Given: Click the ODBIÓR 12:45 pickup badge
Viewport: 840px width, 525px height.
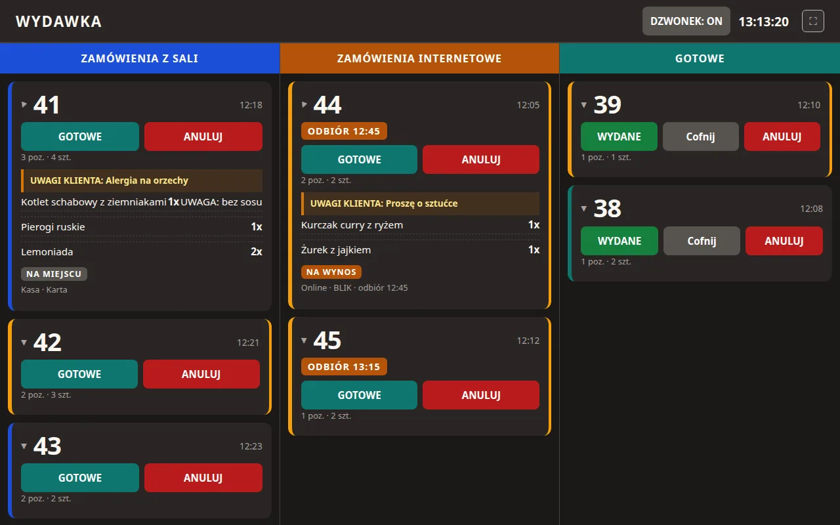Looking at the screenshot, I should click(344, 131).
